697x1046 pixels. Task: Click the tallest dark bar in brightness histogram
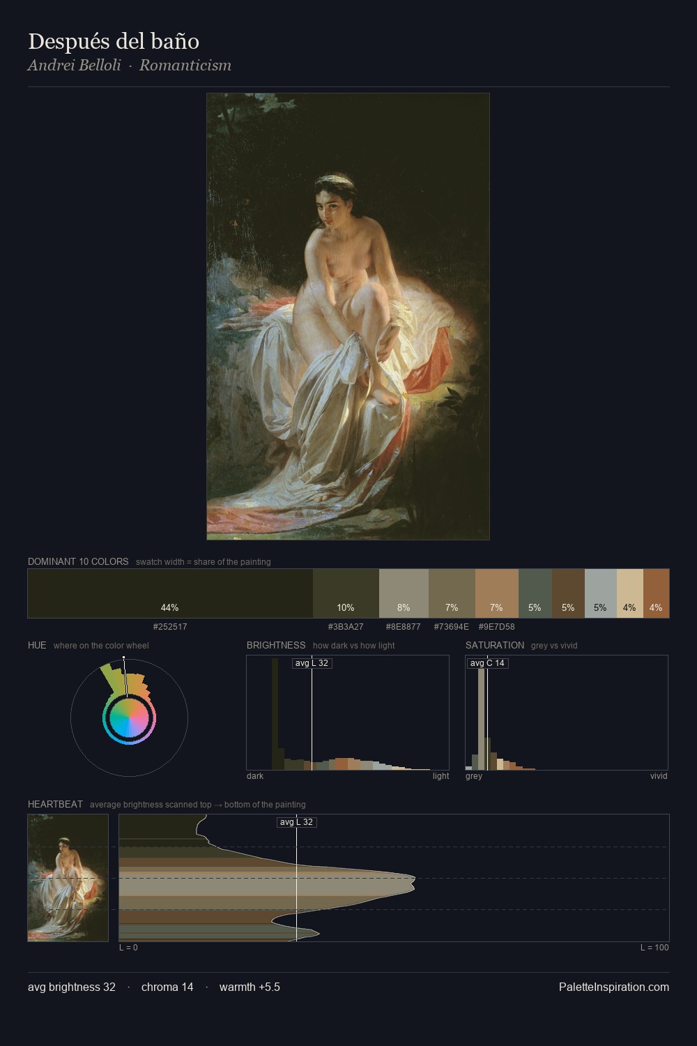[275, 714]
